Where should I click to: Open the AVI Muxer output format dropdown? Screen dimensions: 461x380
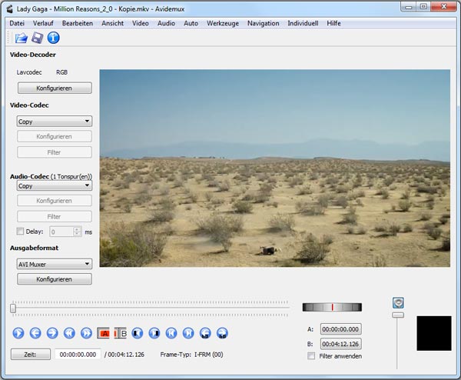[x=54, y=263]
